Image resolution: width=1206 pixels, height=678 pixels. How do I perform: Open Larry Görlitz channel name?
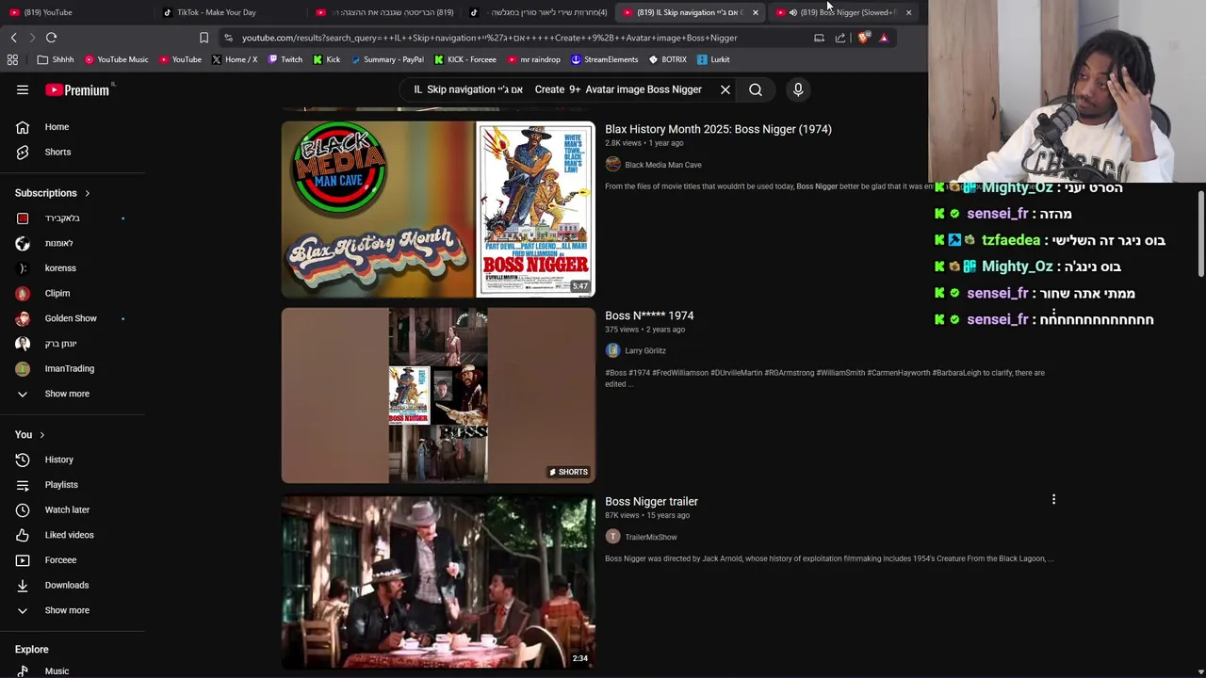[x=645, y=350]
